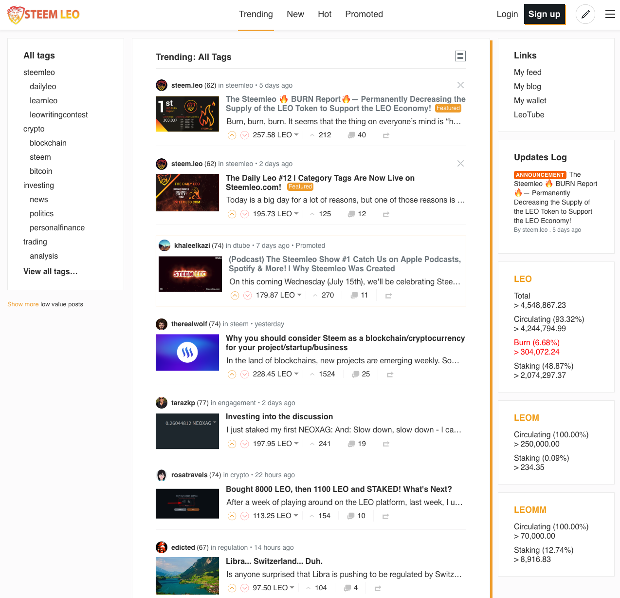Downvote the BURN Report post

[x=245, y=135]
